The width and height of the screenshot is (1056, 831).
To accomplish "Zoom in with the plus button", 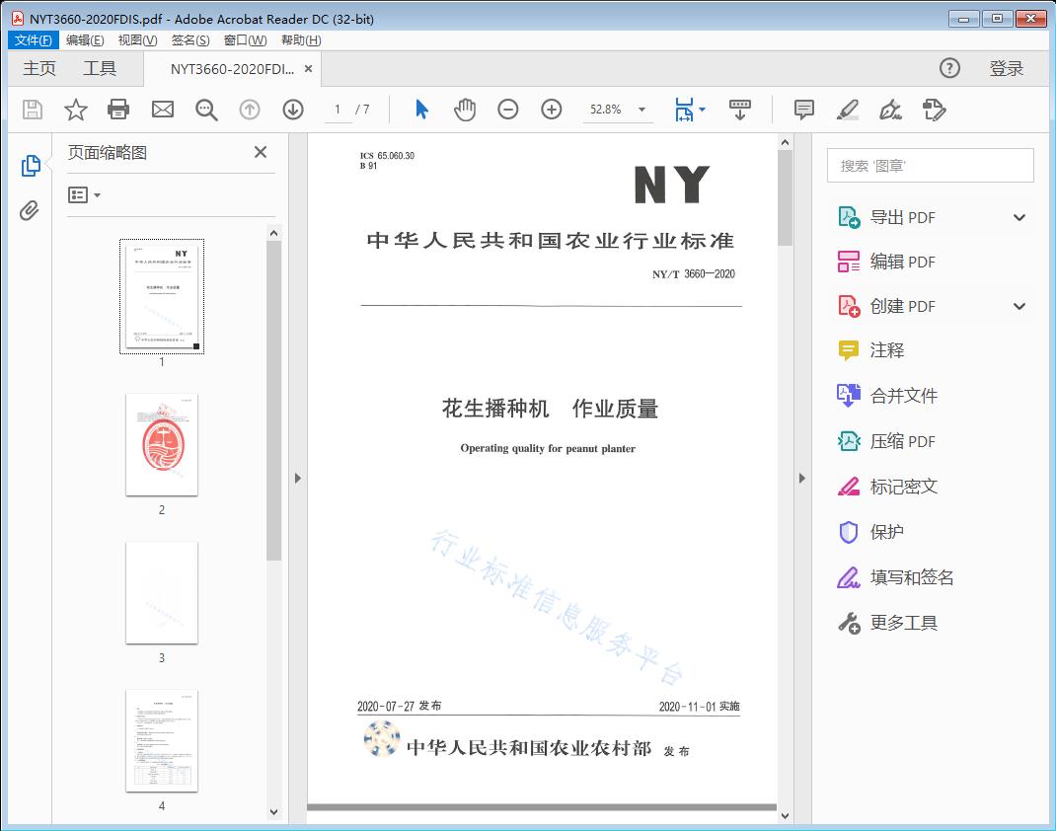I will [x=552, y=110].
